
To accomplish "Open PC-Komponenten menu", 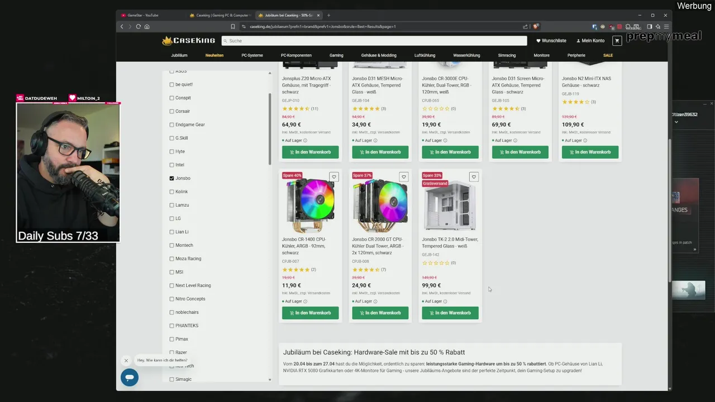I will pyautogui.click(x=296, y=55).
